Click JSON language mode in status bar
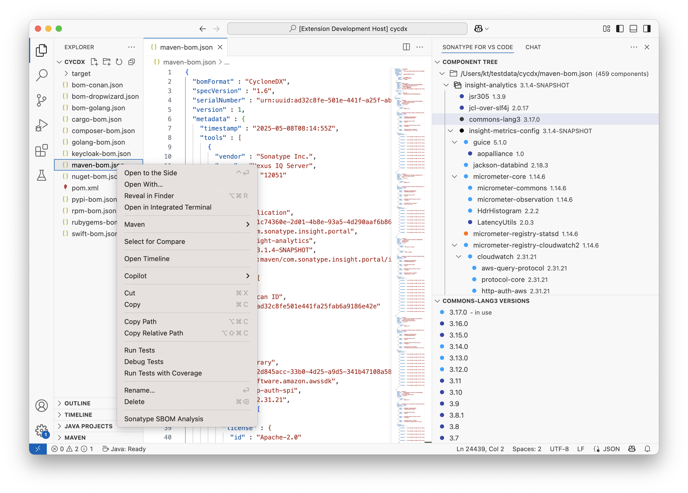The width and height of the screenshot is (688, 493). [x=611, y=449]
